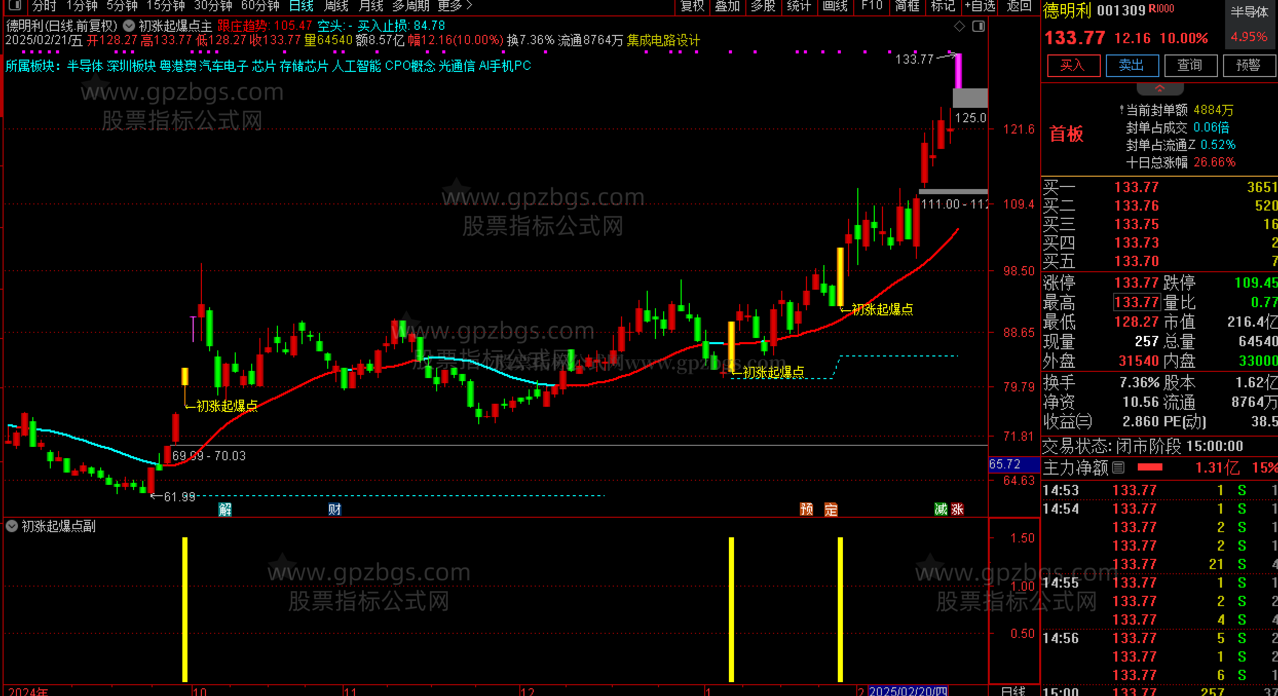Click the 叠加 overlay tool
The image size is (1278, 696).
pos(727,6)
